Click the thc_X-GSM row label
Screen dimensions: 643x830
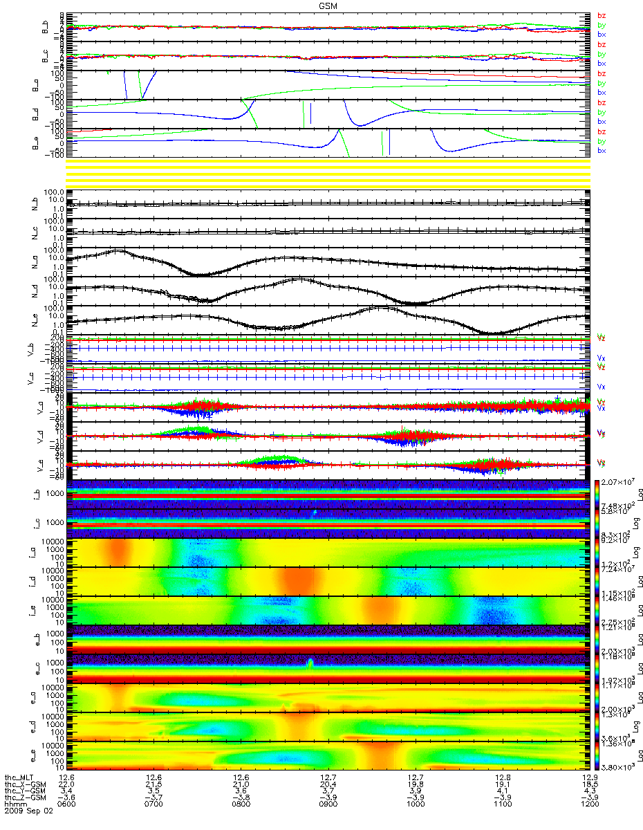(x=26, y=784)
